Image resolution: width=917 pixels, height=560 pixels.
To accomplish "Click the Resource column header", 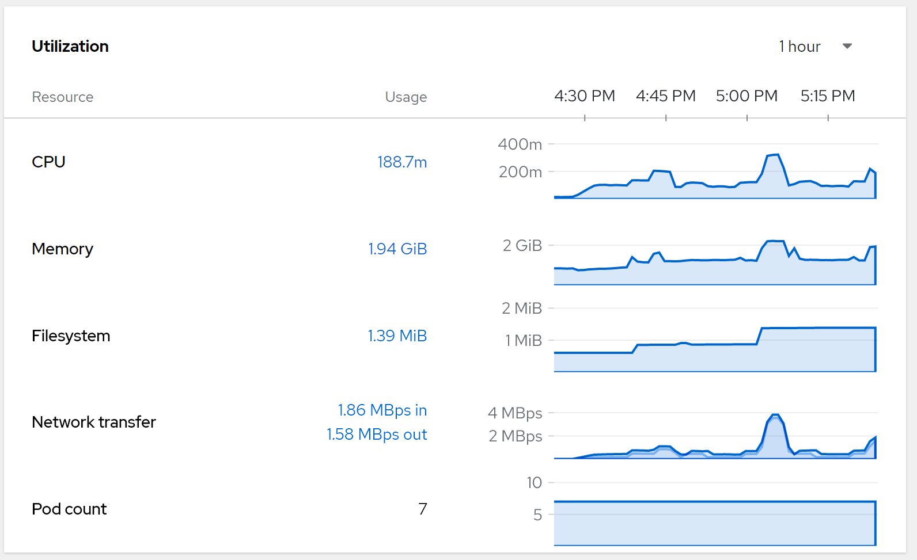I will click(x=62, y=97).
